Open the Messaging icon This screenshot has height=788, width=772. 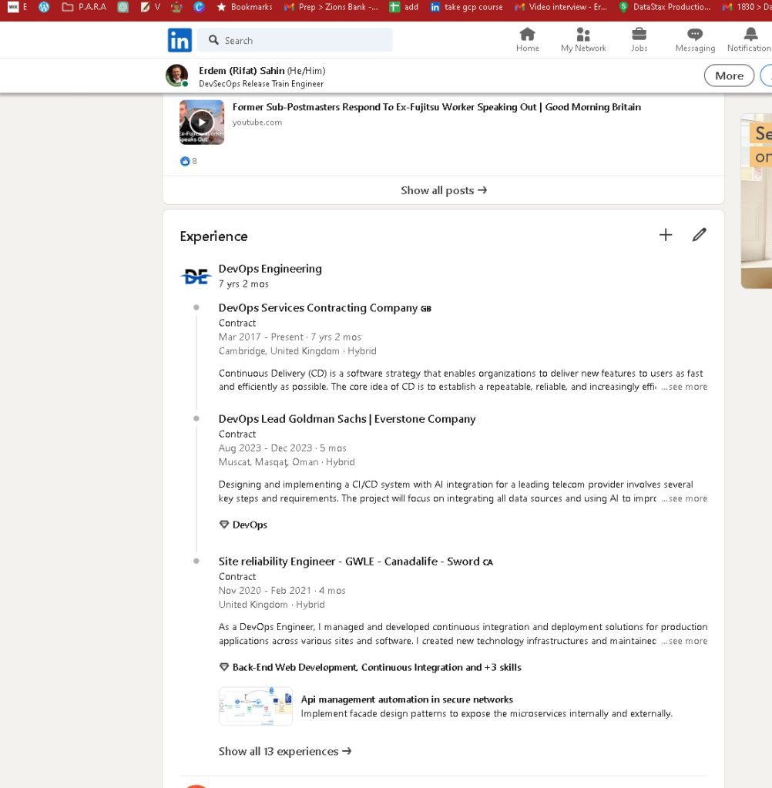tap(695, 35)
